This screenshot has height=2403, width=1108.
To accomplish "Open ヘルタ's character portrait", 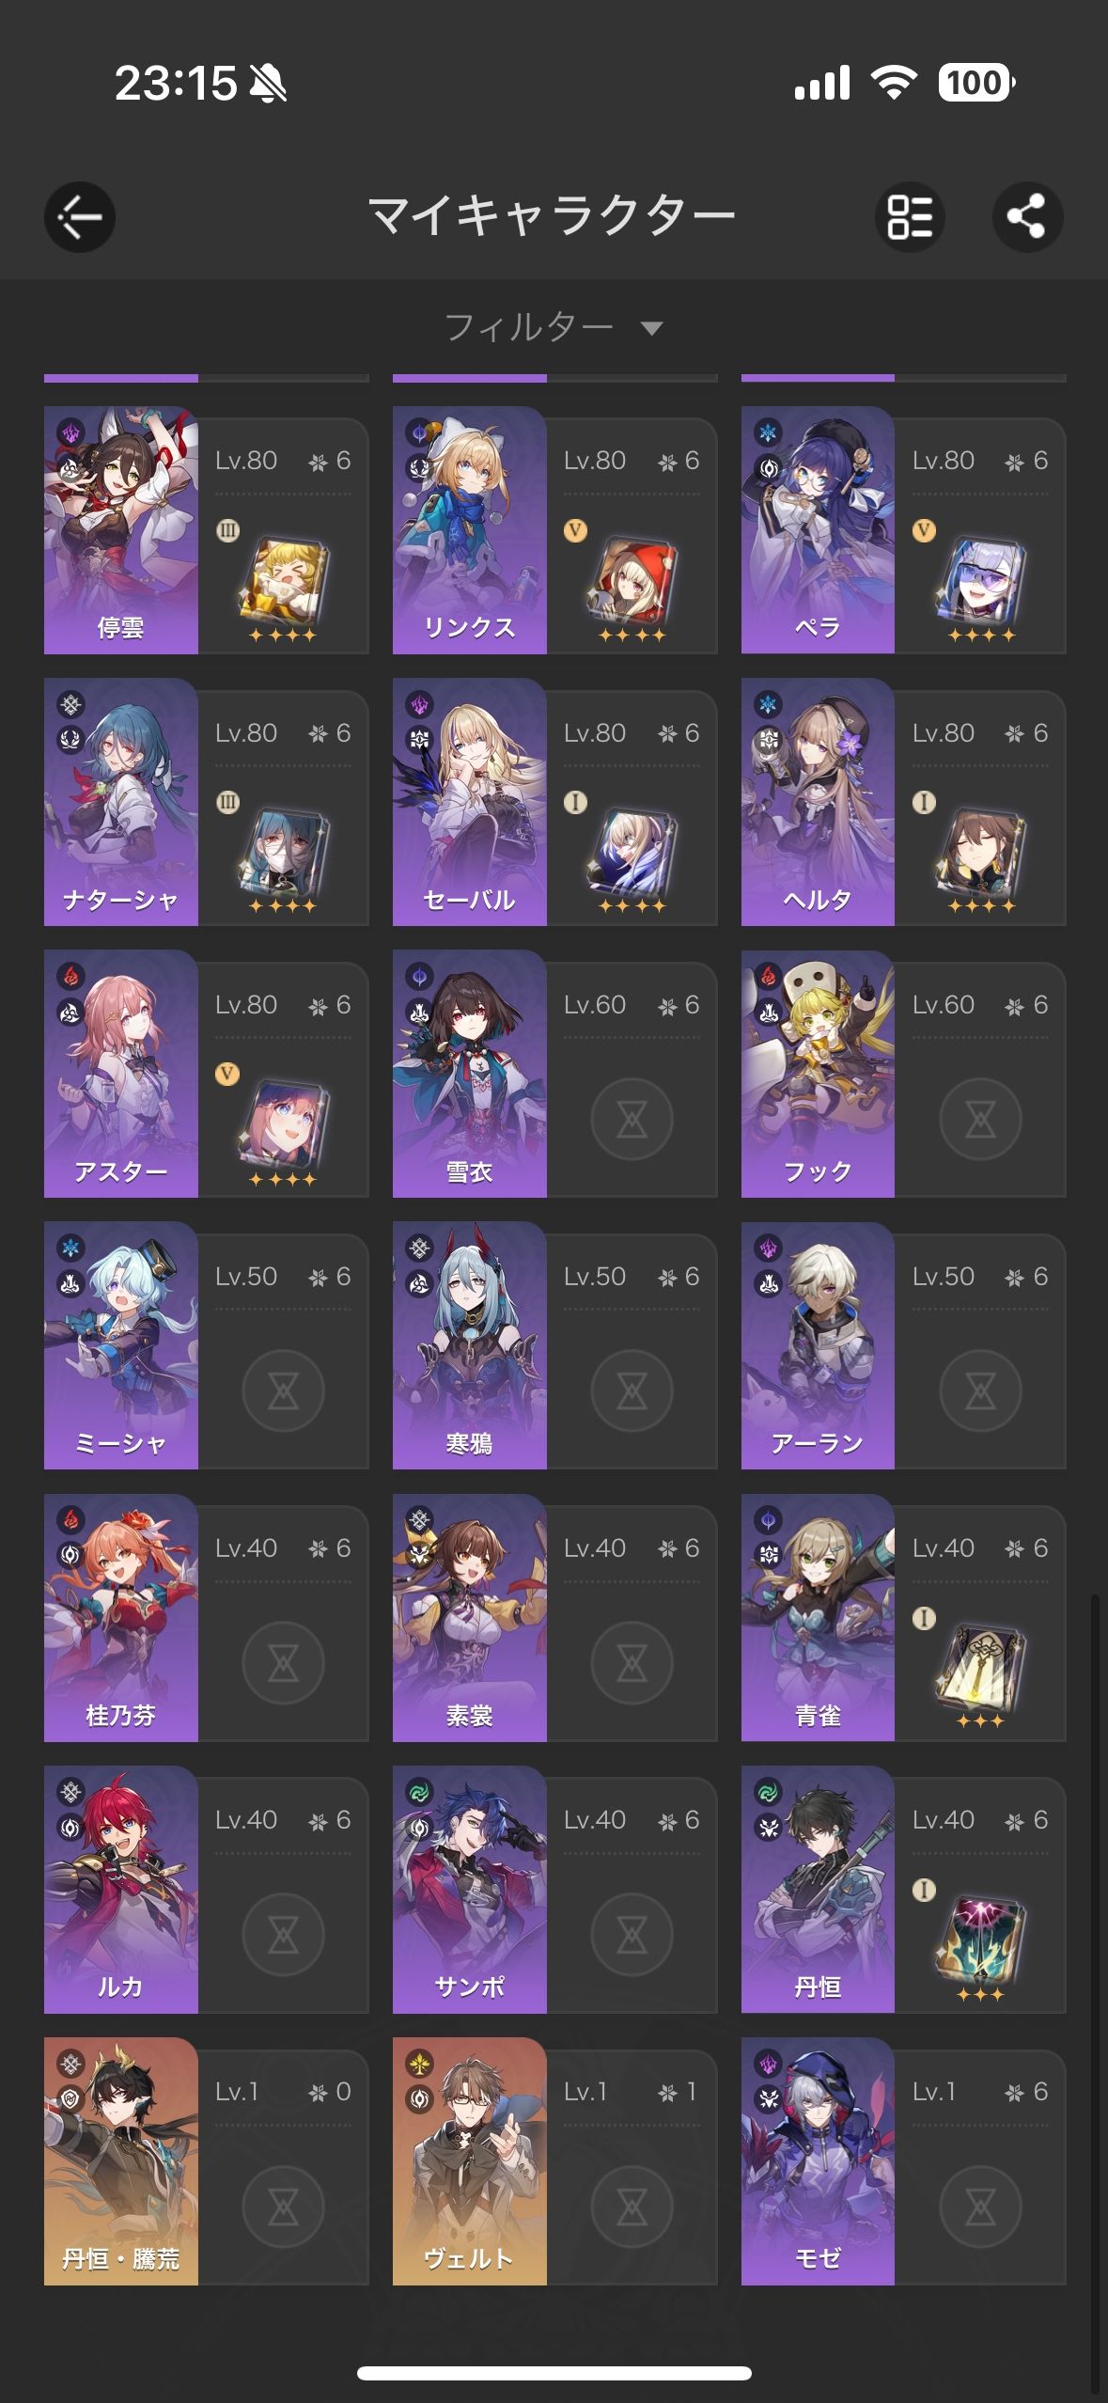I will (x=818, y=802).
